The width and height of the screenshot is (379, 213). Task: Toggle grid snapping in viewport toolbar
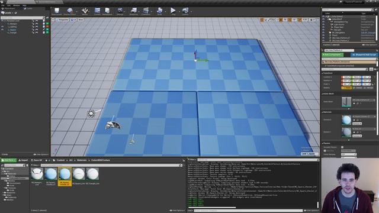[x=281, y=20]
